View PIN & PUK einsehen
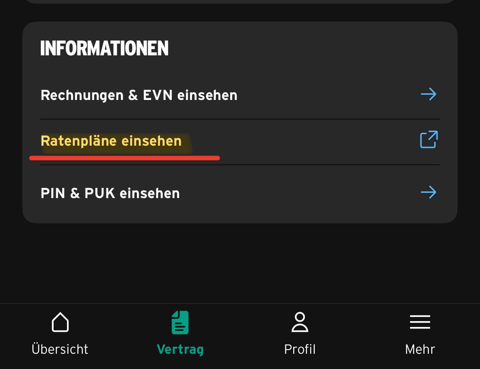 110,194
